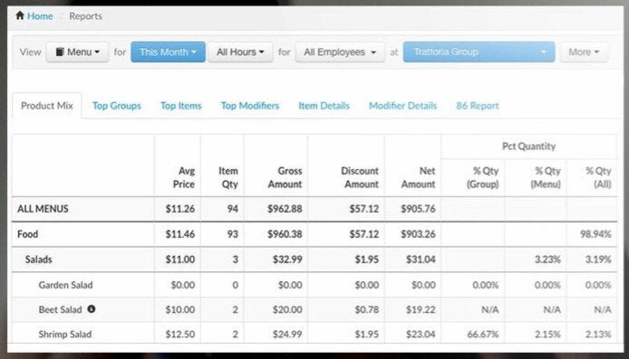The image size is (629, 359).
Task: Click the Shrimp Salad row label
Action: coord(65,335)
